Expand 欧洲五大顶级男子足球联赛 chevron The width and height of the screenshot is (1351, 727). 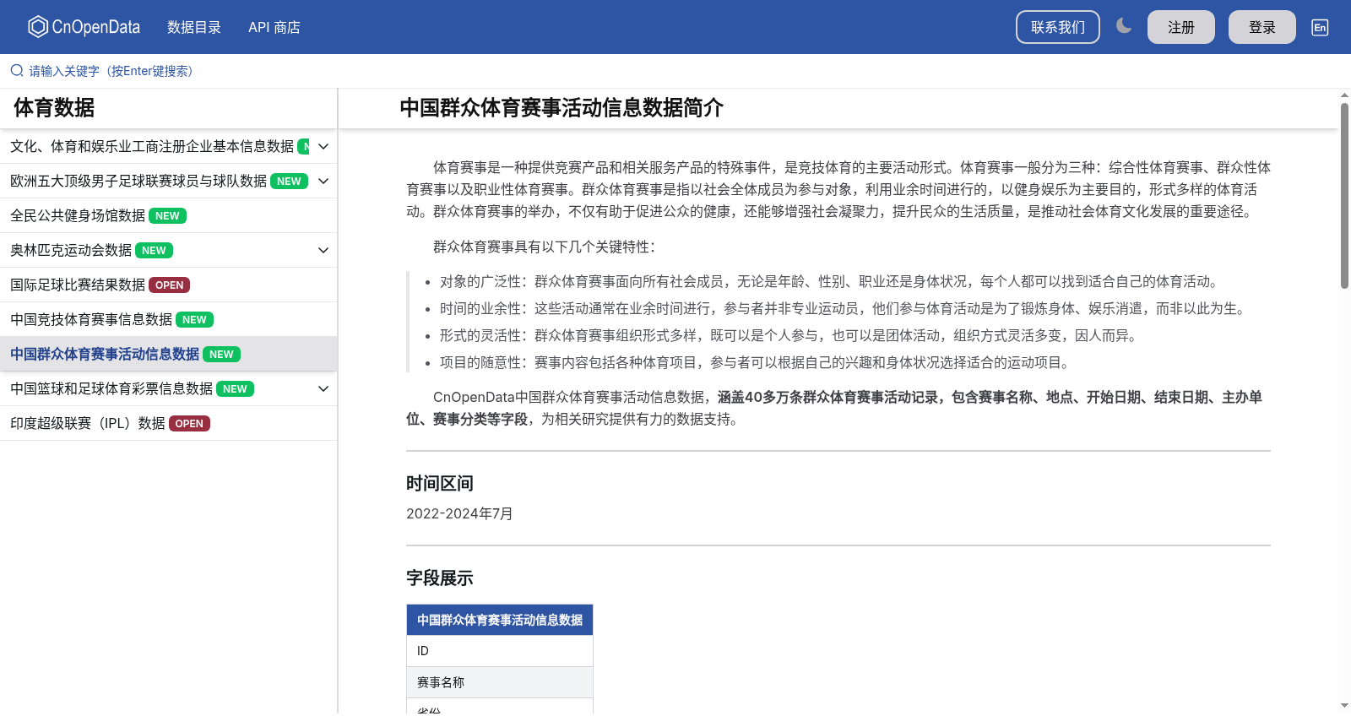tap(323, 182)
